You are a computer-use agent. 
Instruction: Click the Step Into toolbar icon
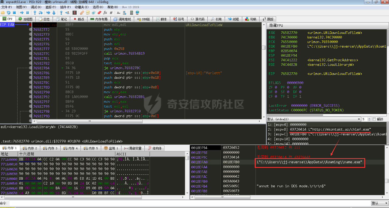(35, 13)
